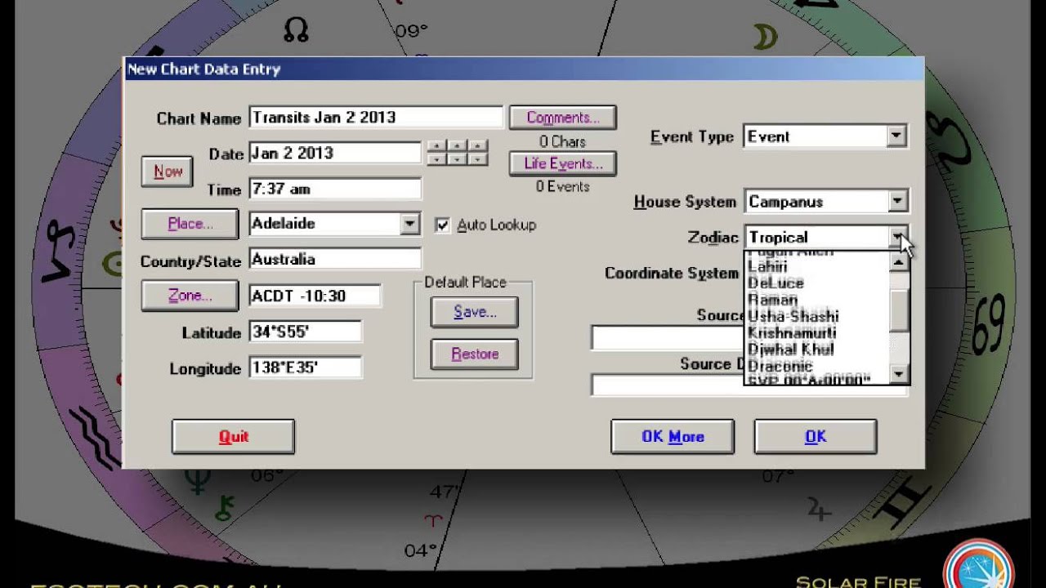Collapse the Zodiac dropdown arrow
The image size is (1046, 588).
point(897,237)
